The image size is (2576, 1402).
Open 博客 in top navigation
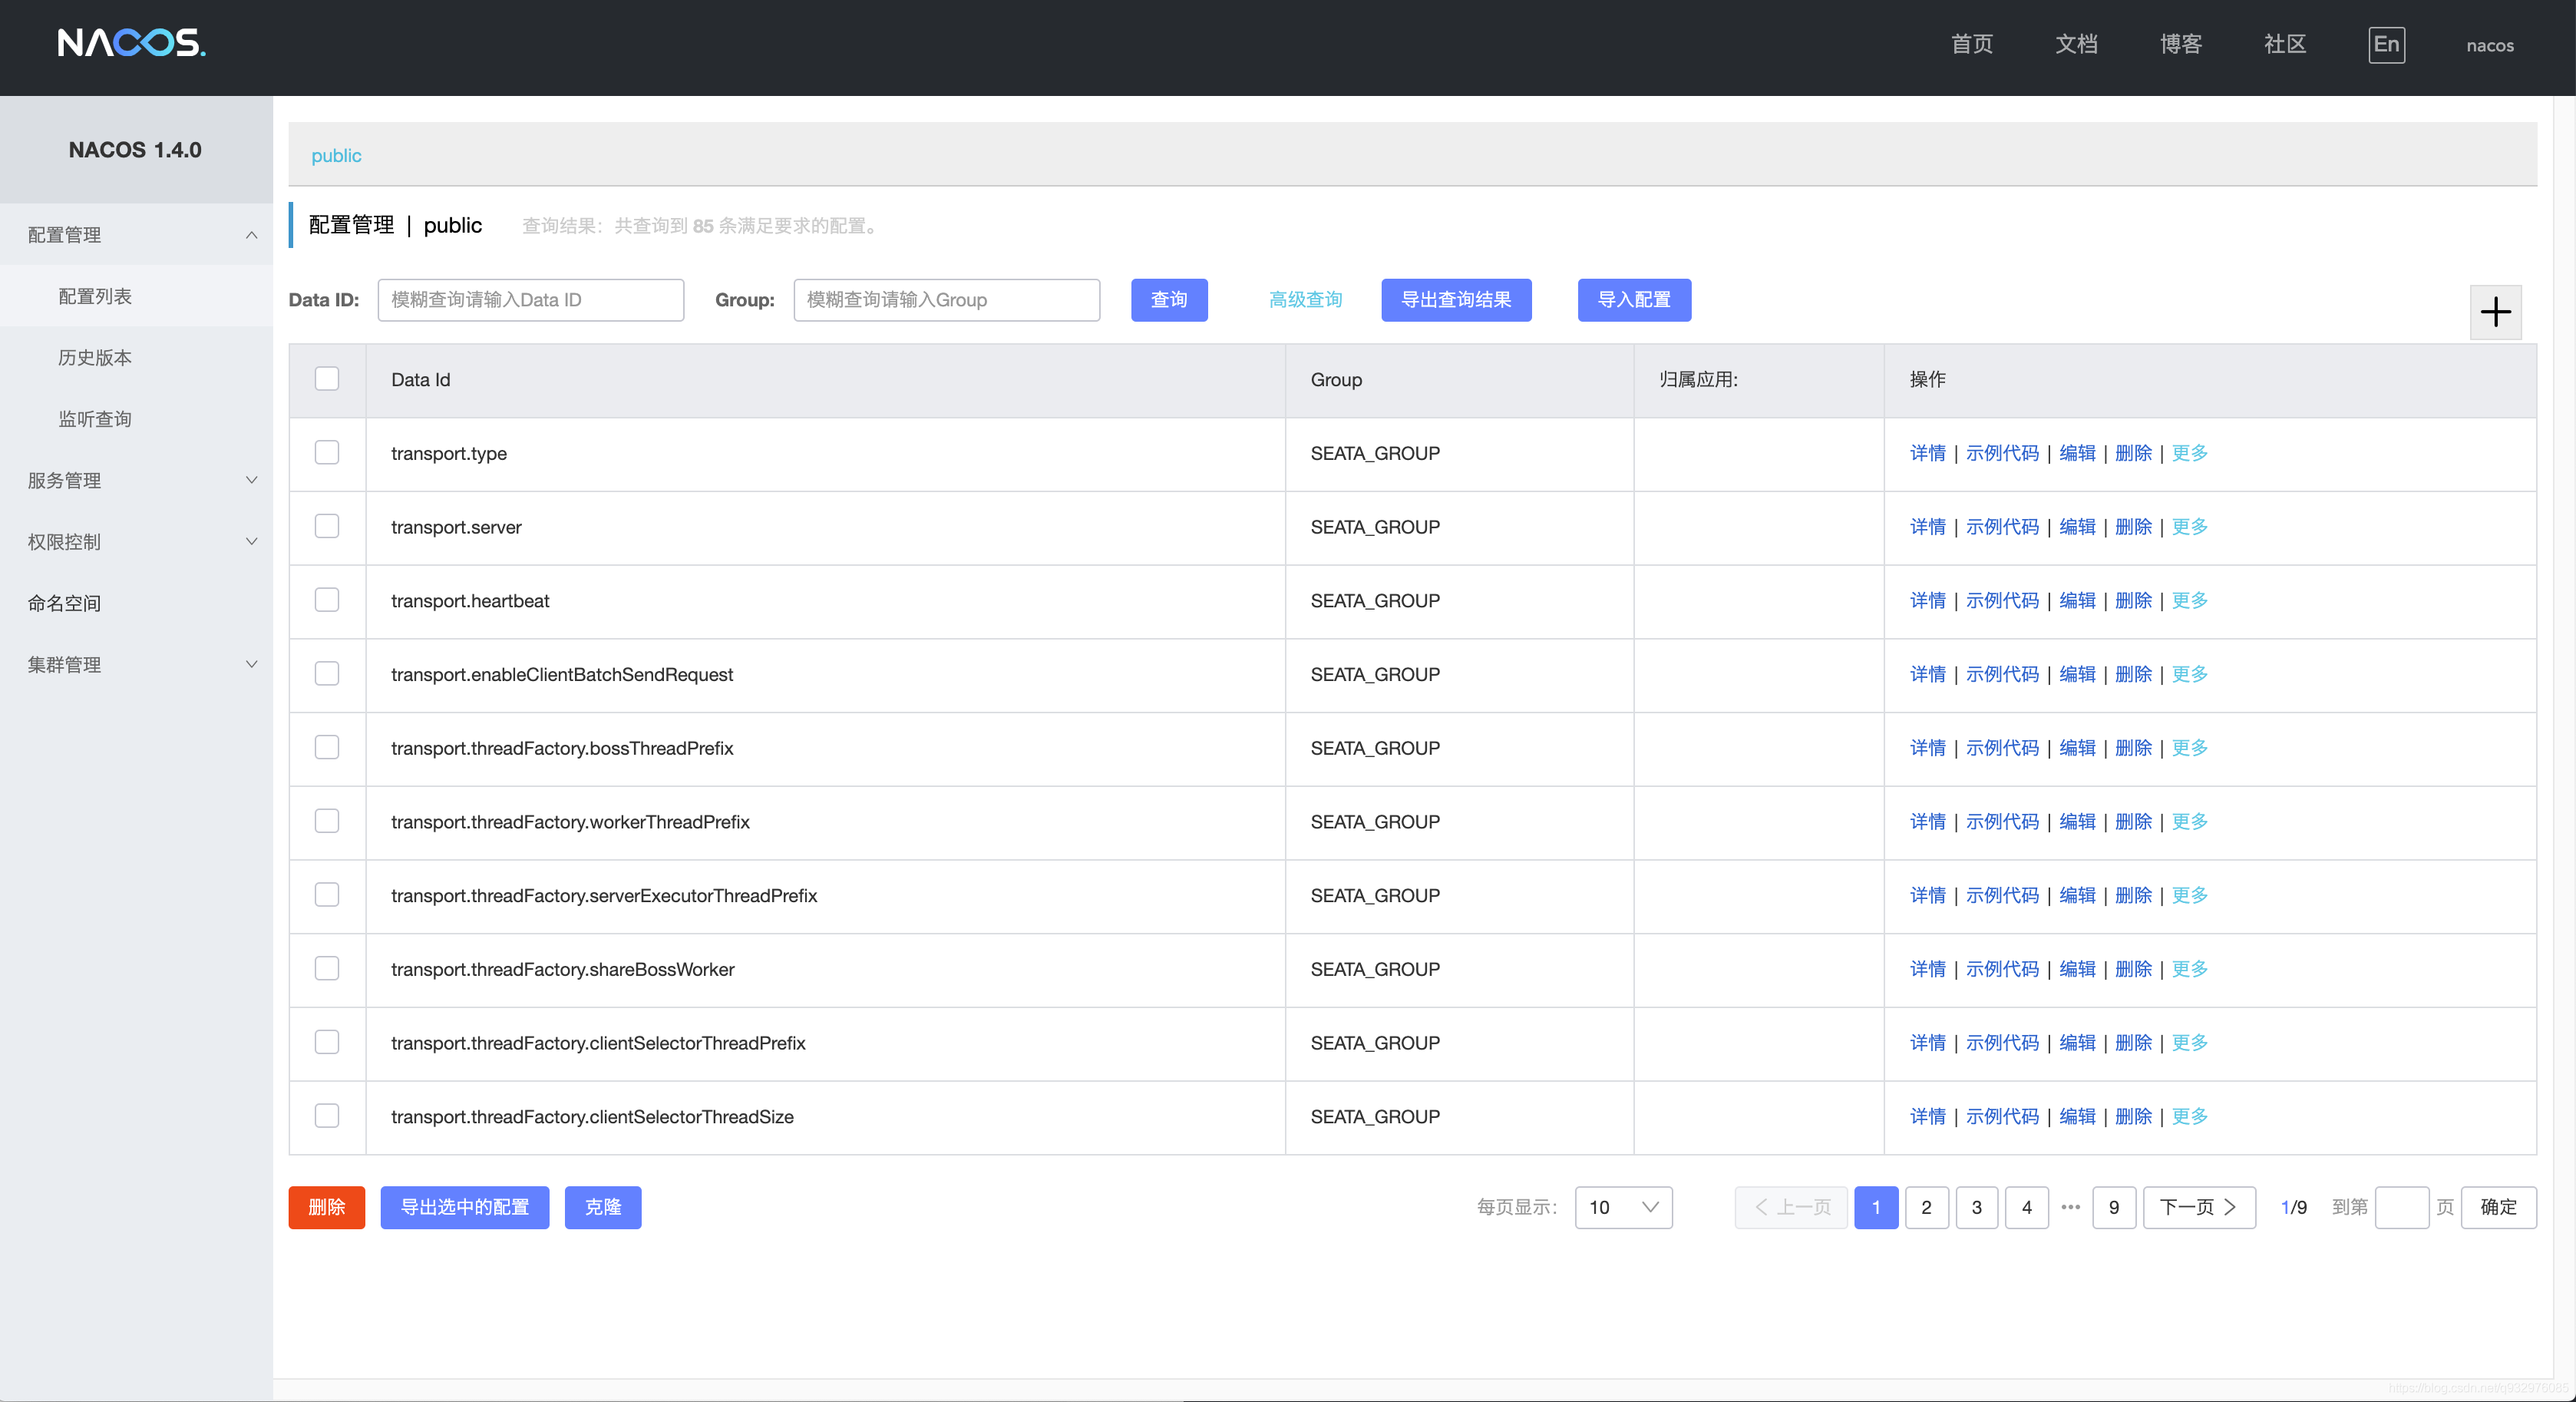[x=2180, y=45]
